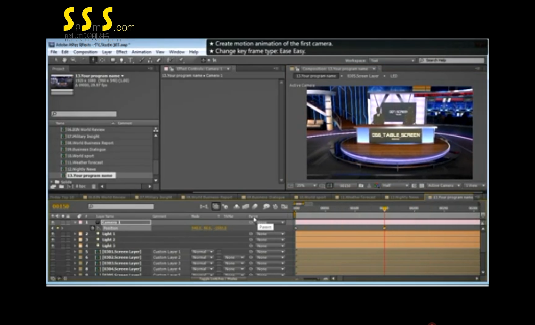Expand Light 2 layer properties
Viewport: 535px width, 325px height.
pyautogui.click(x=75, y=240)
